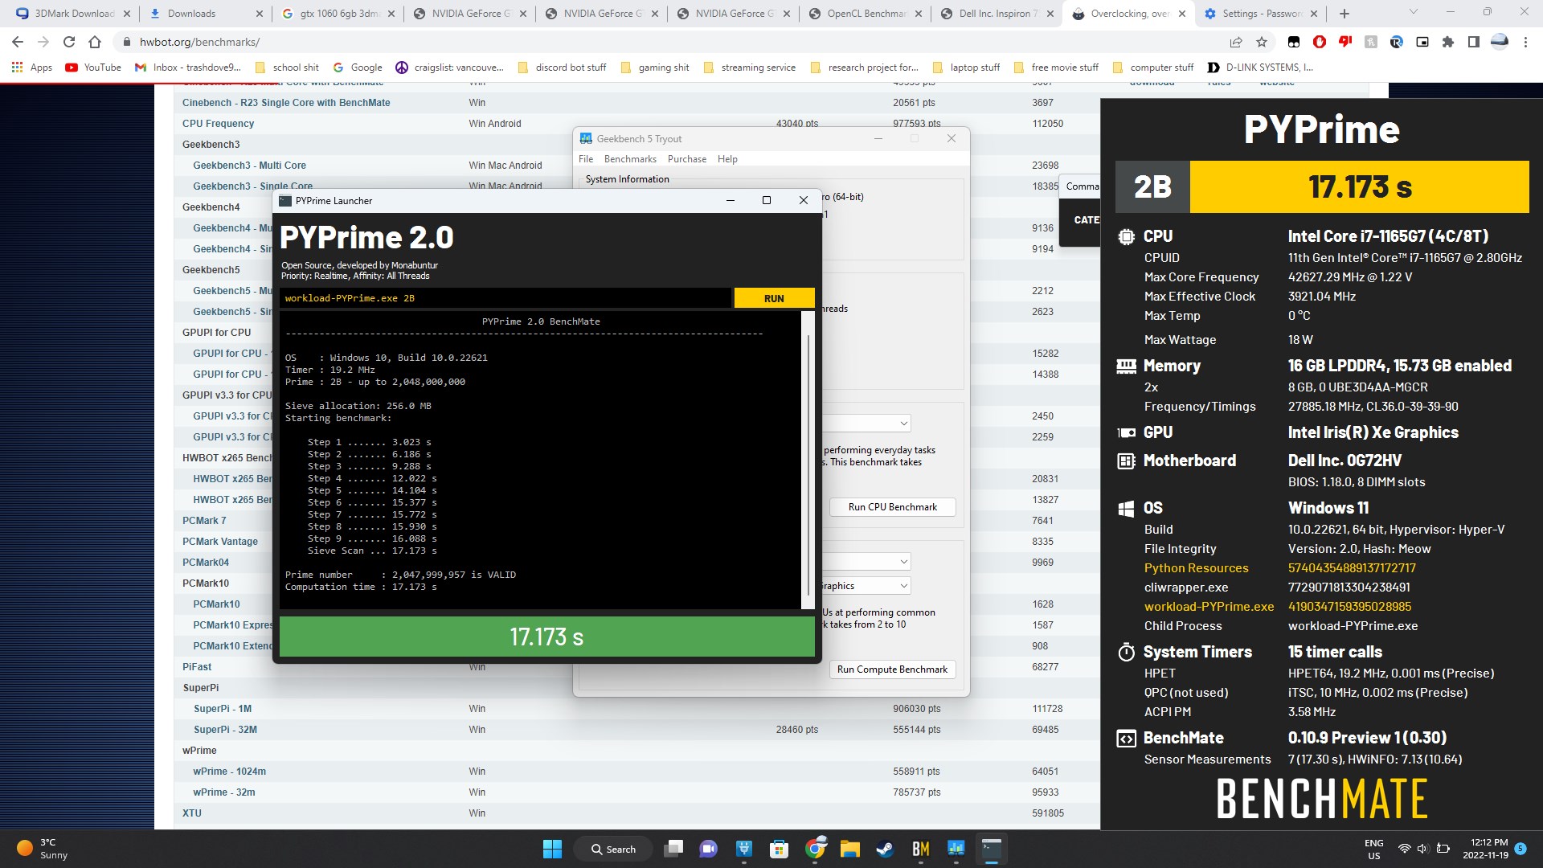The width and height of the screenshot is (1543, 868).
Task: Open the laptop stuff bookmarks folder
Action: pyautogui.click(x=966, y=68)
